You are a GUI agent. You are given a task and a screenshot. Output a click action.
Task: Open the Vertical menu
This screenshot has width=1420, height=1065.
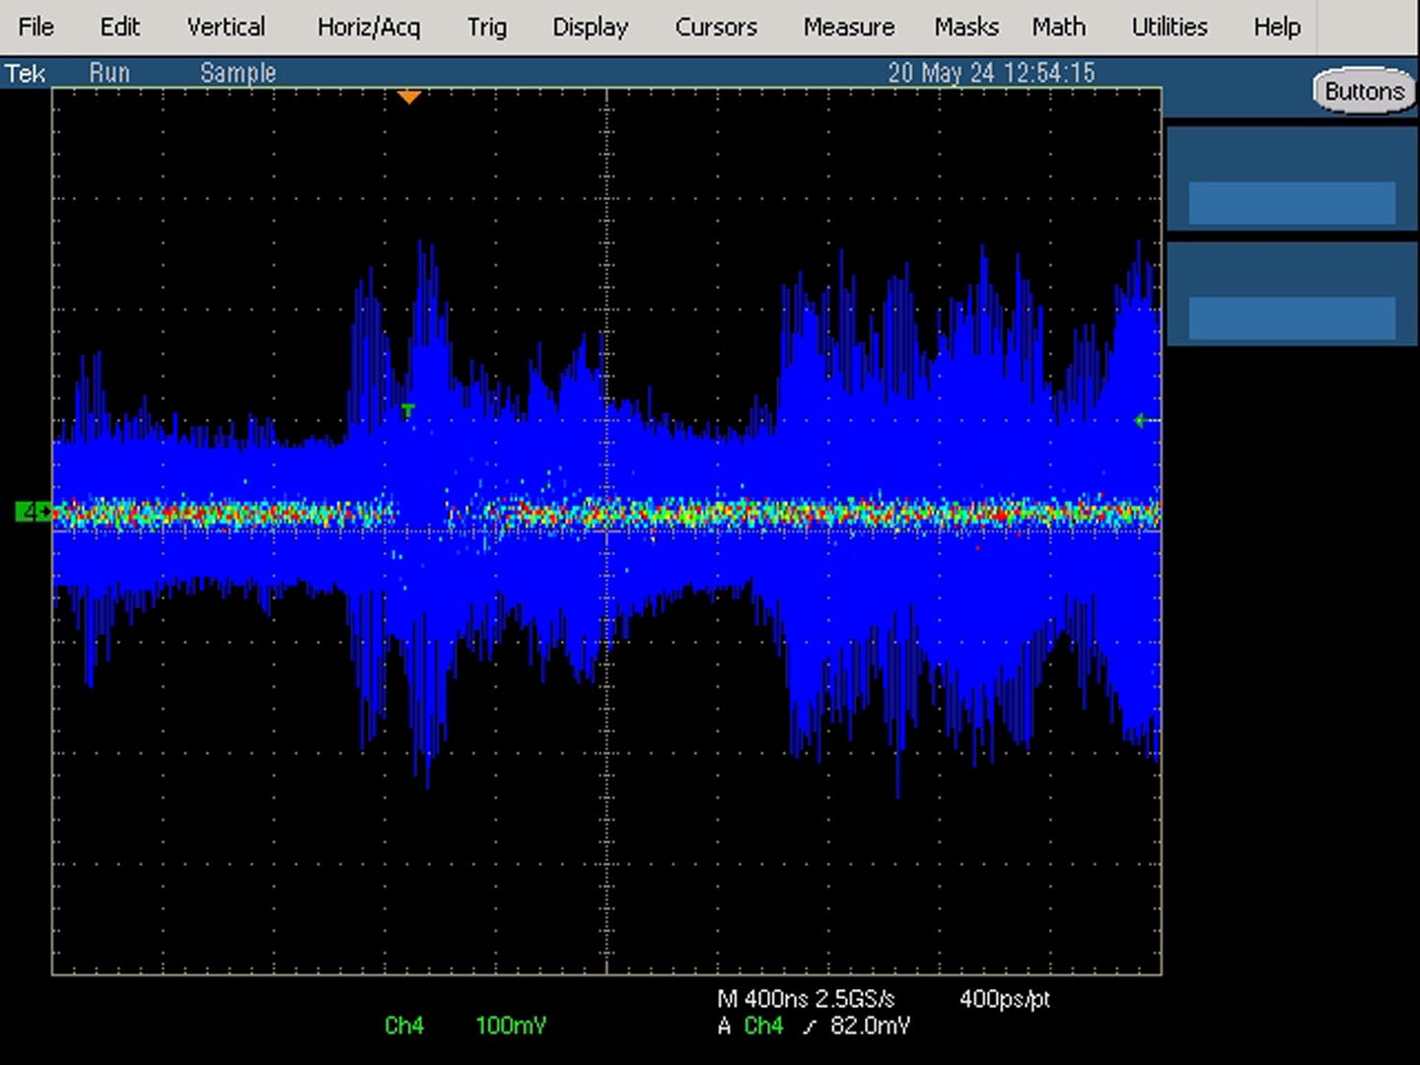point(226,27)
